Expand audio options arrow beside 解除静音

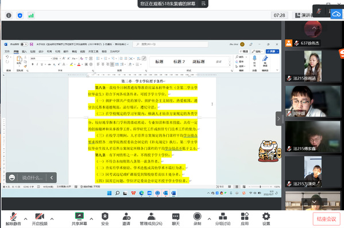pyautogui.click(x=26, y=219)
